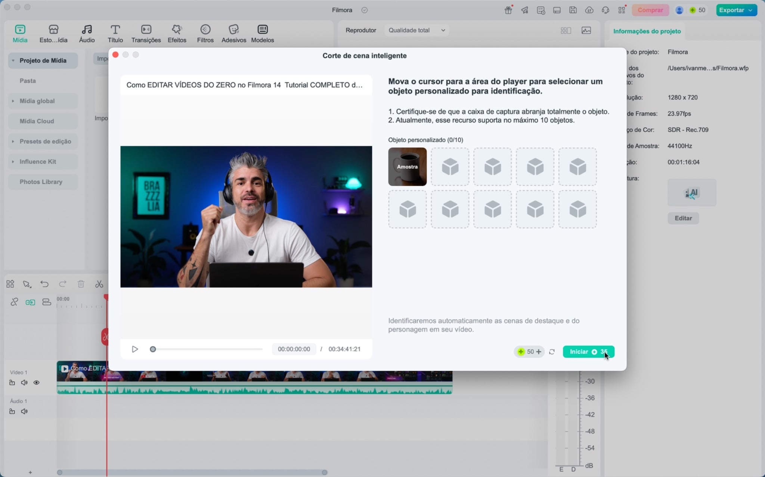765x477 pixels.
Task: Open the Qualidade total dropdown
Action: click(416, 30)
